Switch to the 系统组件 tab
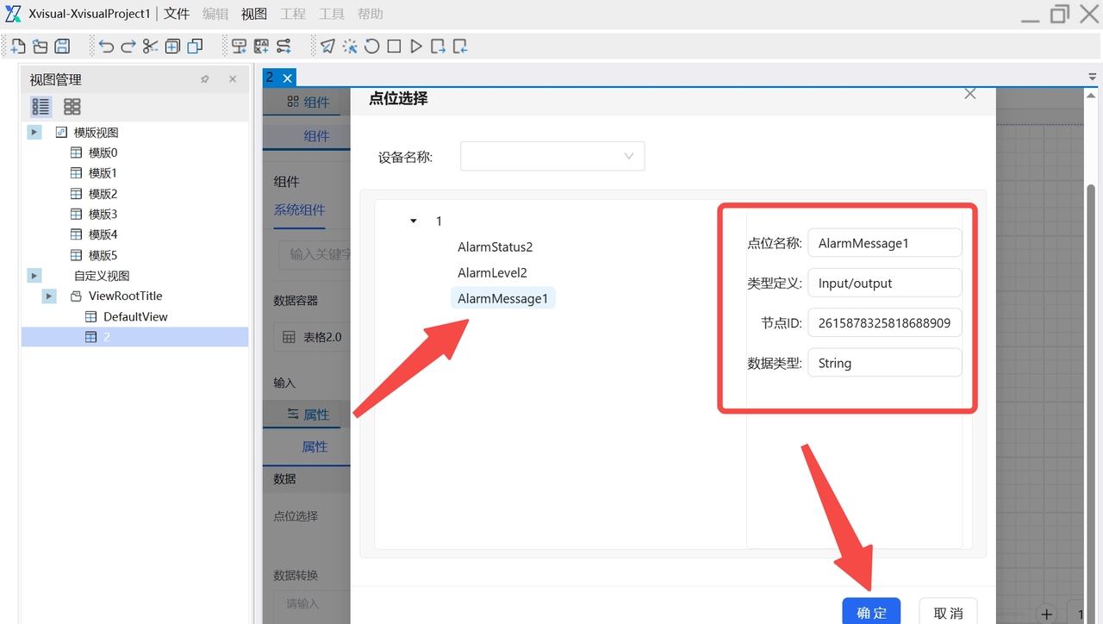 tap(300, 209)
